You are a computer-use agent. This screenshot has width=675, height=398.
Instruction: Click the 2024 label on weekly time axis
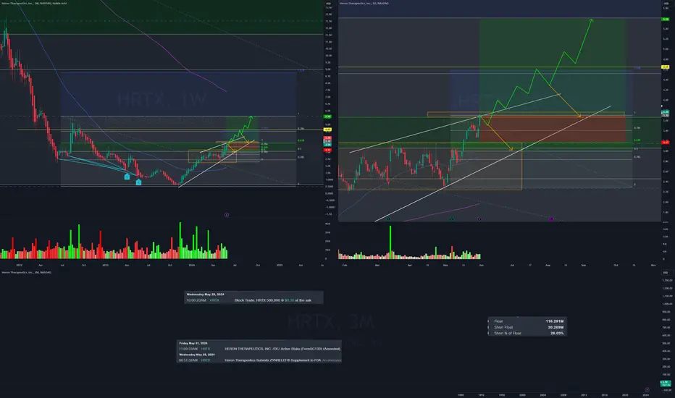192,265
